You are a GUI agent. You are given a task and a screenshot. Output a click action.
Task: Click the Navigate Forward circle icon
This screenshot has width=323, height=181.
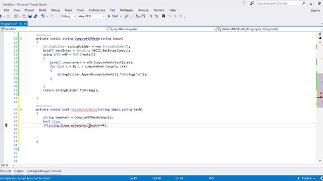pyautogui.click(x=8, y=16)
